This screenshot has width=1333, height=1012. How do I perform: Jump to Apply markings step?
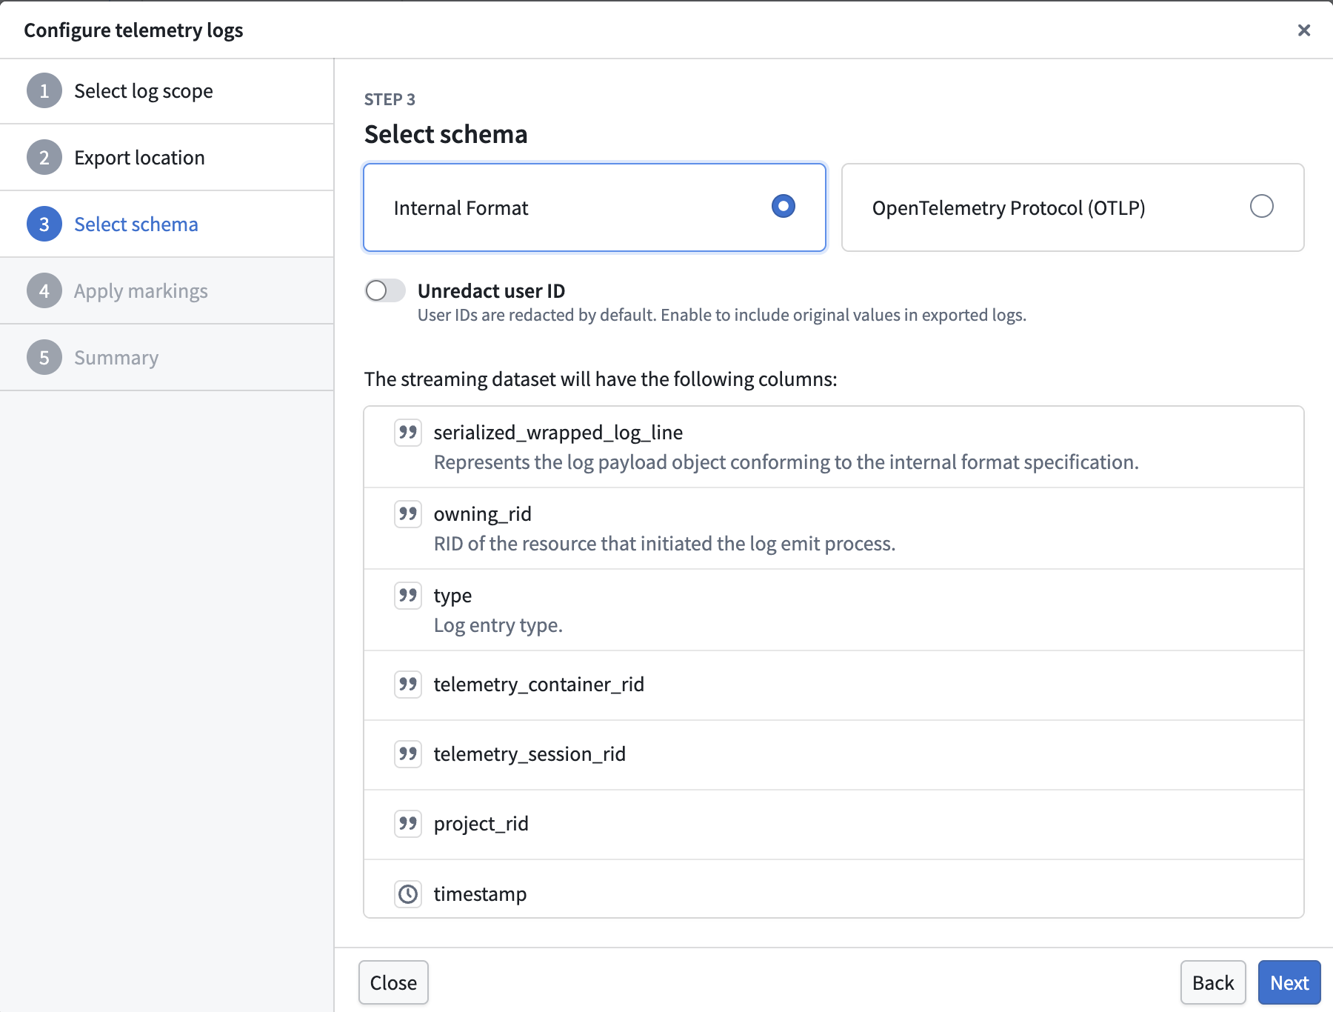(167, 291)
